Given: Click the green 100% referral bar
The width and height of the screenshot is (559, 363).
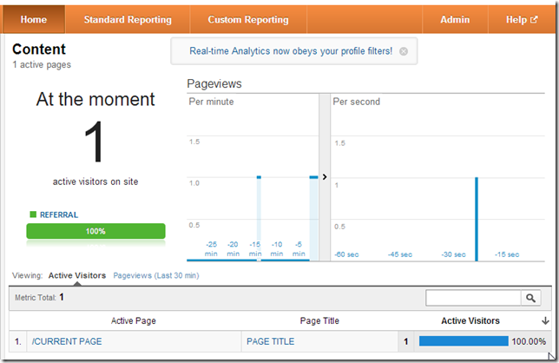Looking at the screenshot, I should pos(95,231).
